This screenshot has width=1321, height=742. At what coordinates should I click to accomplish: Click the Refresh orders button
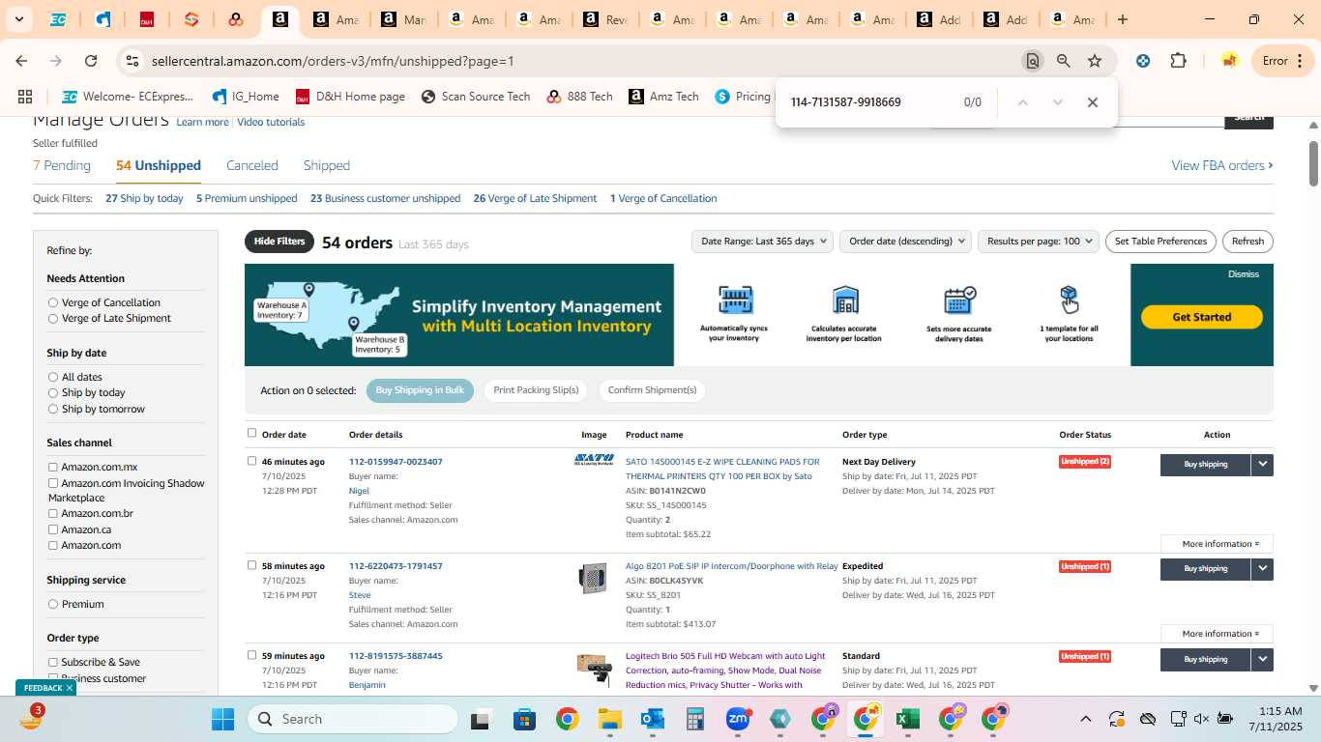point(1248,242)
